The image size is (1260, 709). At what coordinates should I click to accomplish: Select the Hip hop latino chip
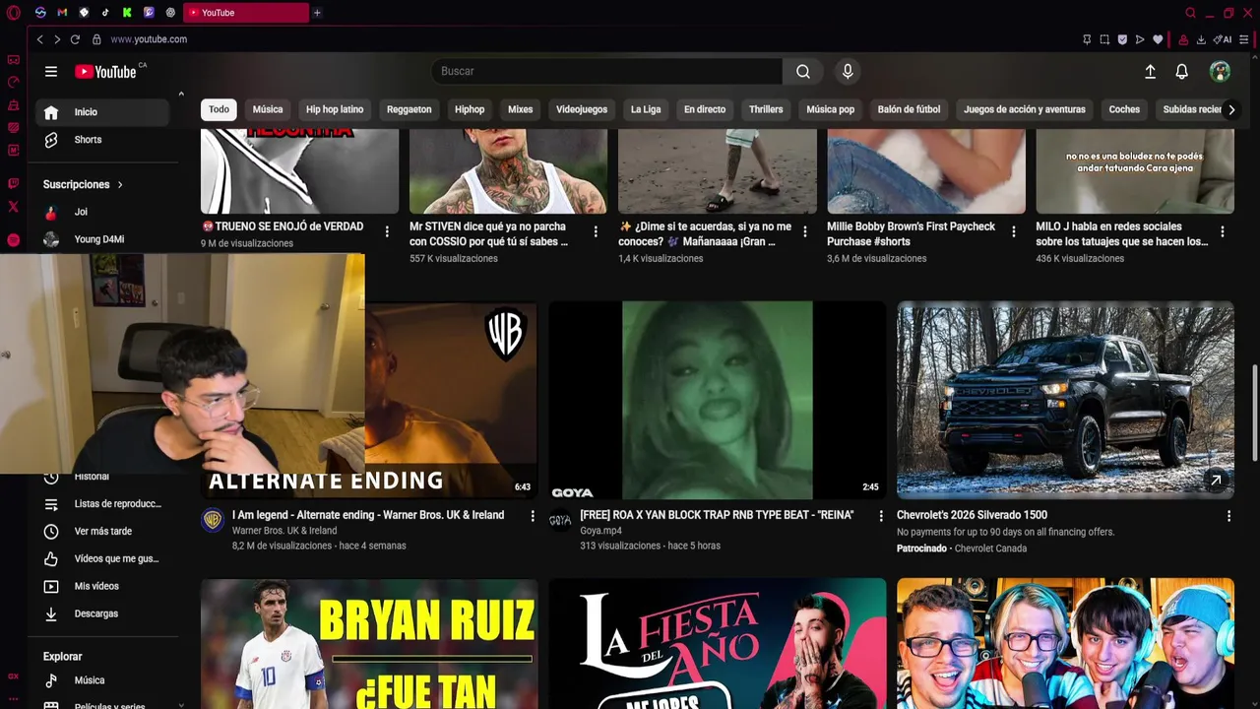(x=335, y=109)
